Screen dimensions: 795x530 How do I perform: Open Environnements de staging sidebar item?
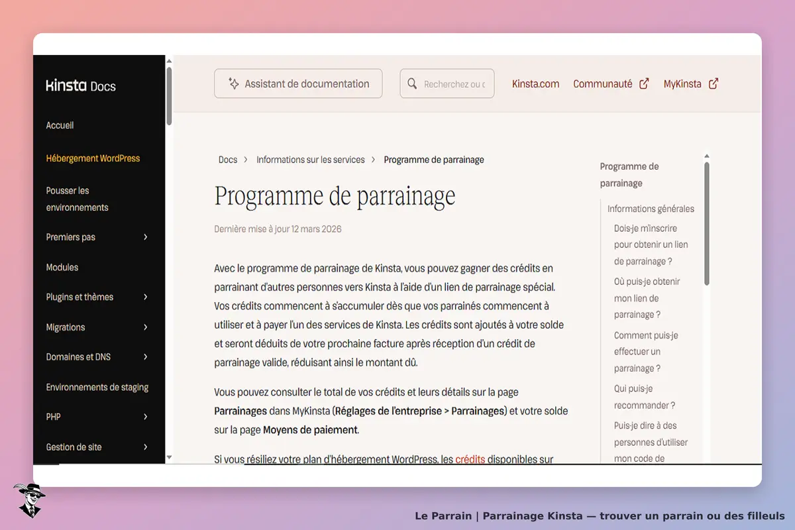point(97,387)
